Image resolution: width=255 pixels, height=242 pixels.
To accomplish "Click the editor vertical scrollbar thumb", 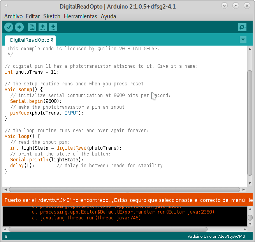I will point(250,123).
